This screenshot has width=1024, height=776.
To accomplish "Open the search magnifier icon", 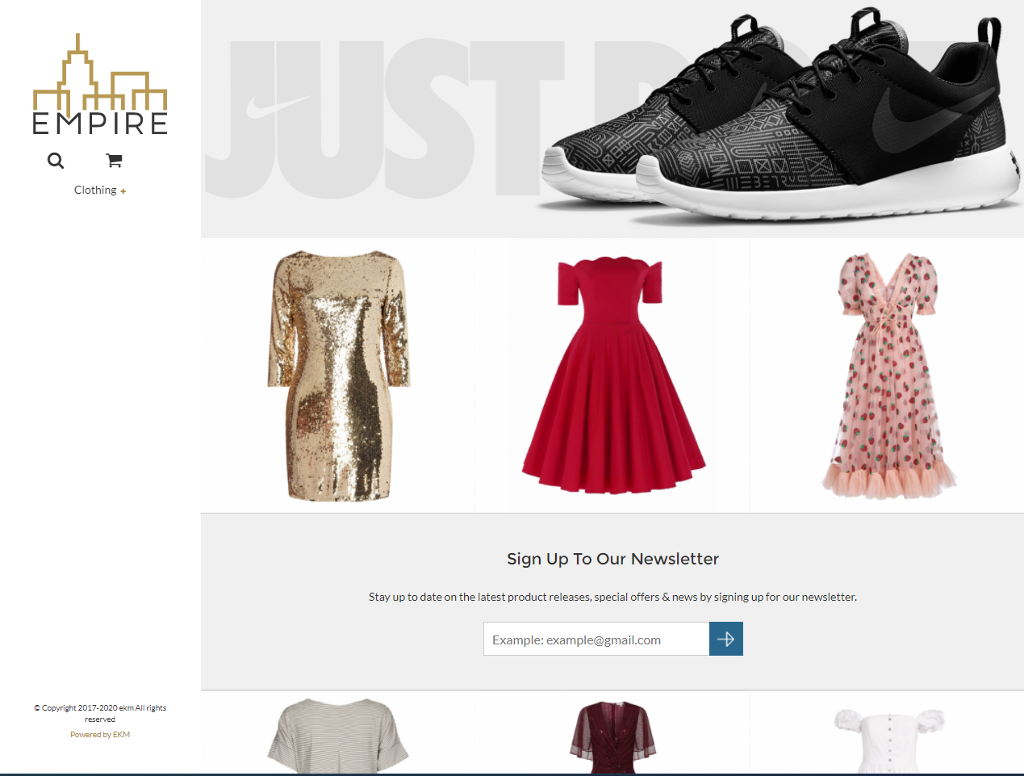I will 56,161.
